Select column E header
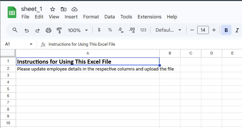 232,53
